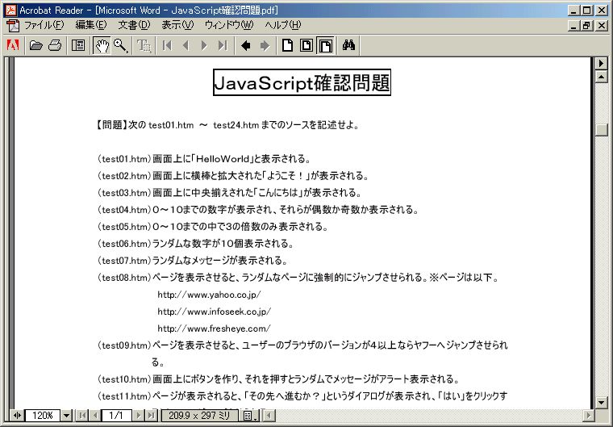Click the (test06.htm) line text
This screenshot has width=613, height=427.
tap(195, 244)
